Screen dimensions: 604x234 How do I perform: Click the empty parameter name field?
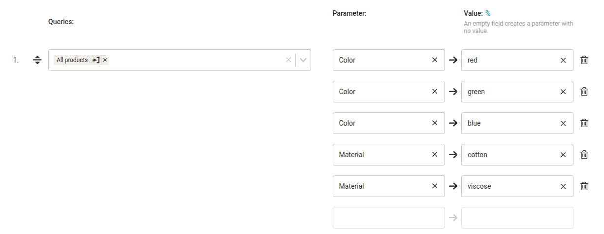[388, 218]
